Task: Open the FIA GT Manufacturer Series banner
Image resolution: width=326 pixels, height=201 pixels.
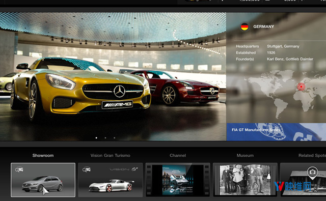Action: click(x=276, y=132)
